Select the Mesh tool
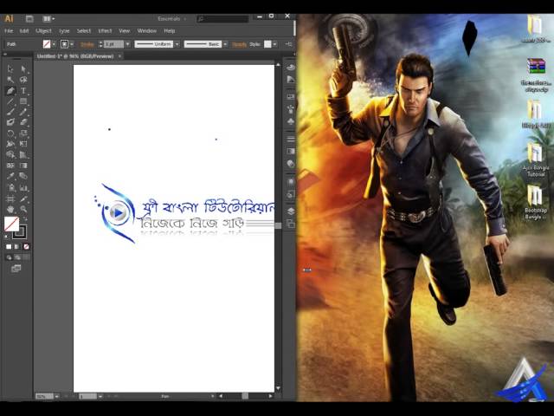 click(10, 166)
